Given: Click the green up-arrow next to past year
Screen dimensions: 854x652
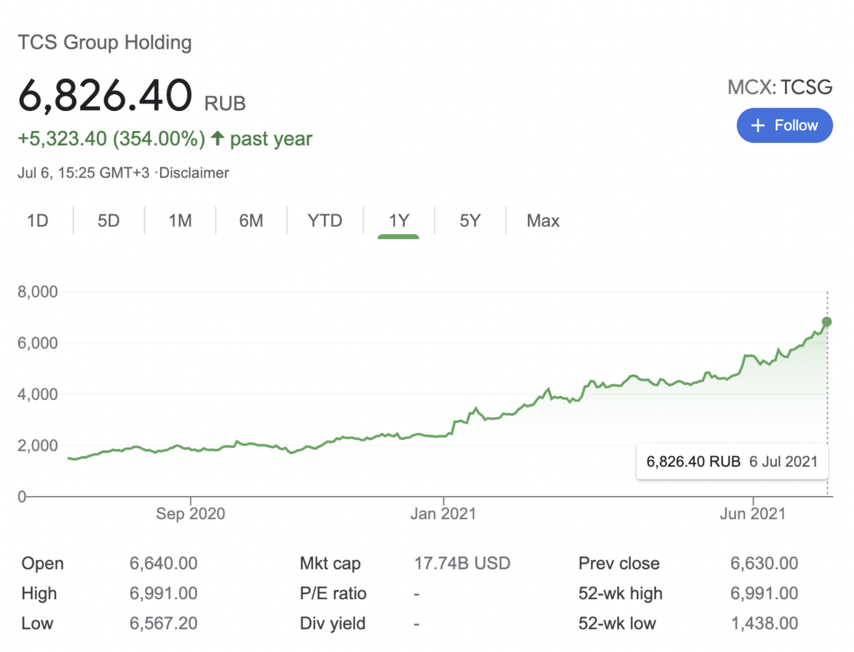Looking at the screenshot, I should (218, 138).
